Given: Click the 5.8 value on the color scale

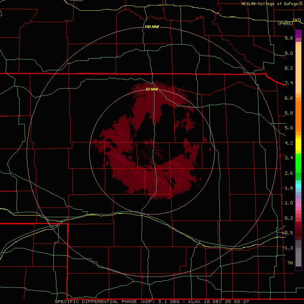Looking at the screenshot, I should pos(289,113).
